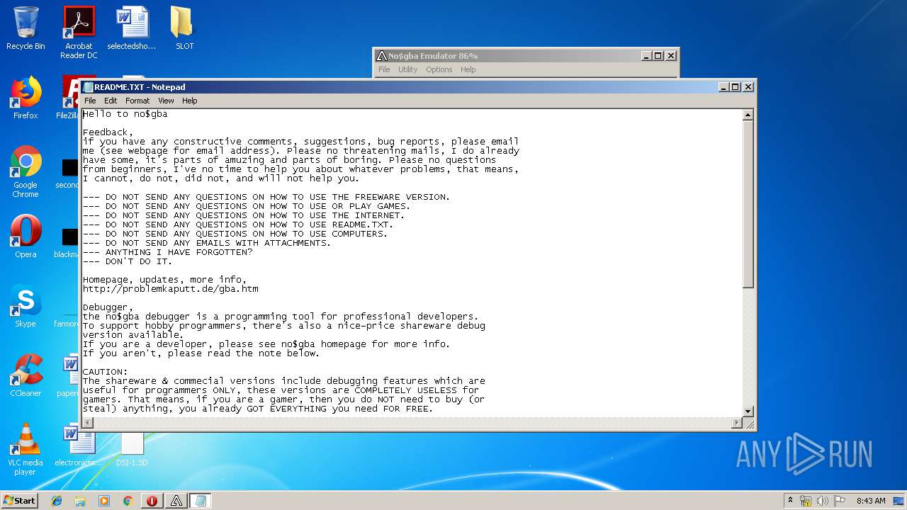
Task: Select the electronicss... Word document icon
Action: click(x=79, y=445)
